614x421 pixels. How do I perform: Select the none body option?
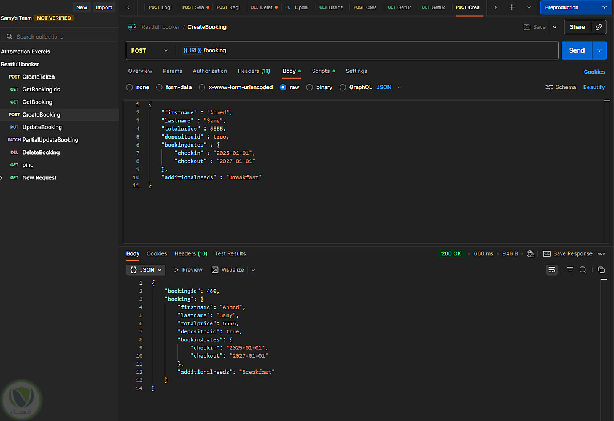click(x=130, y=87)
